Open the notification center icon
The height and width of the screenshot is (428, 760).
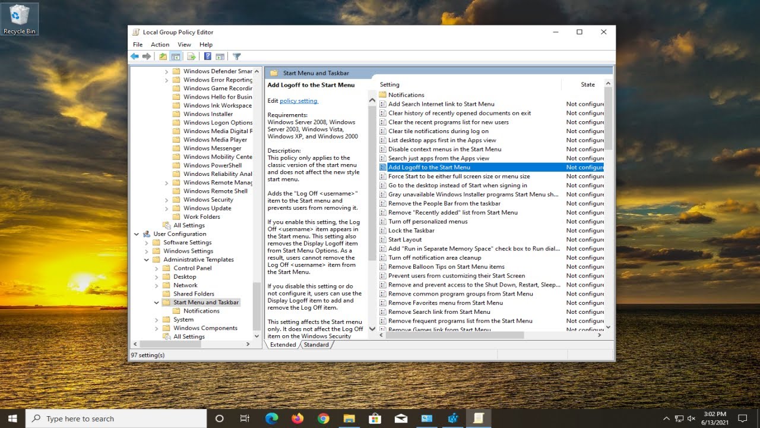click(742, 418)
